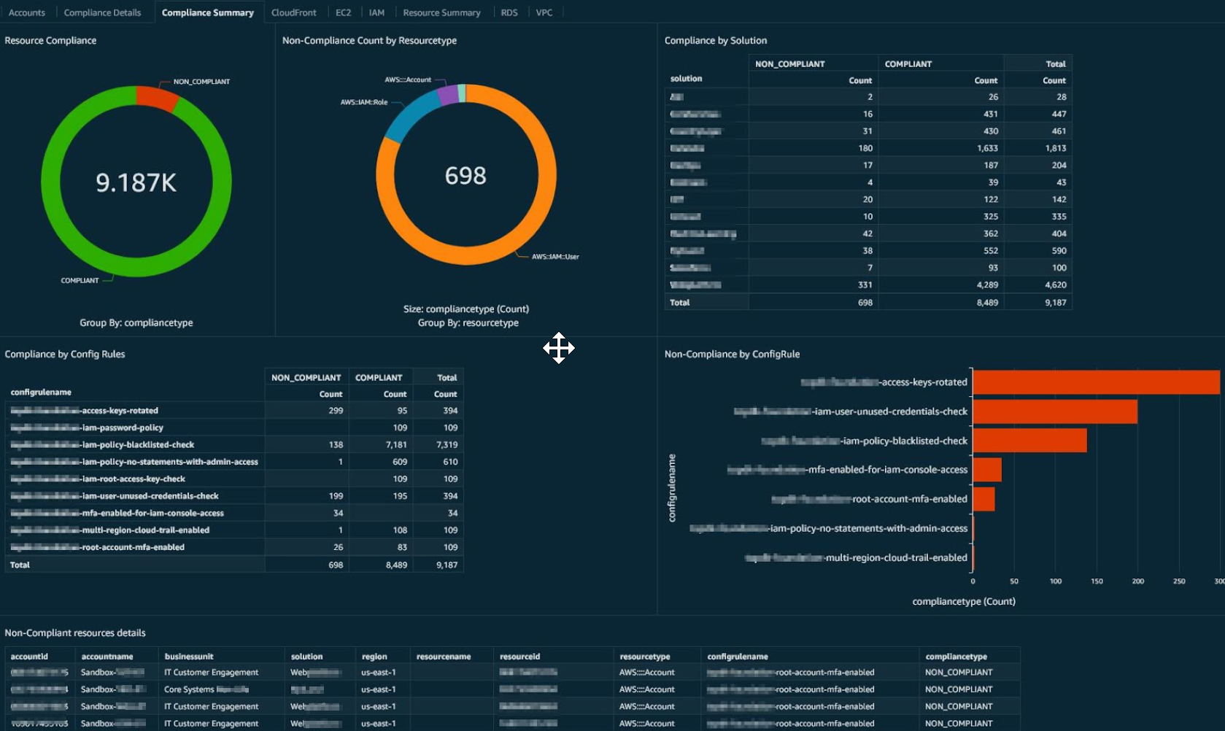Switch to the RDS tab

pyautogui.click(x=509, y=12)
